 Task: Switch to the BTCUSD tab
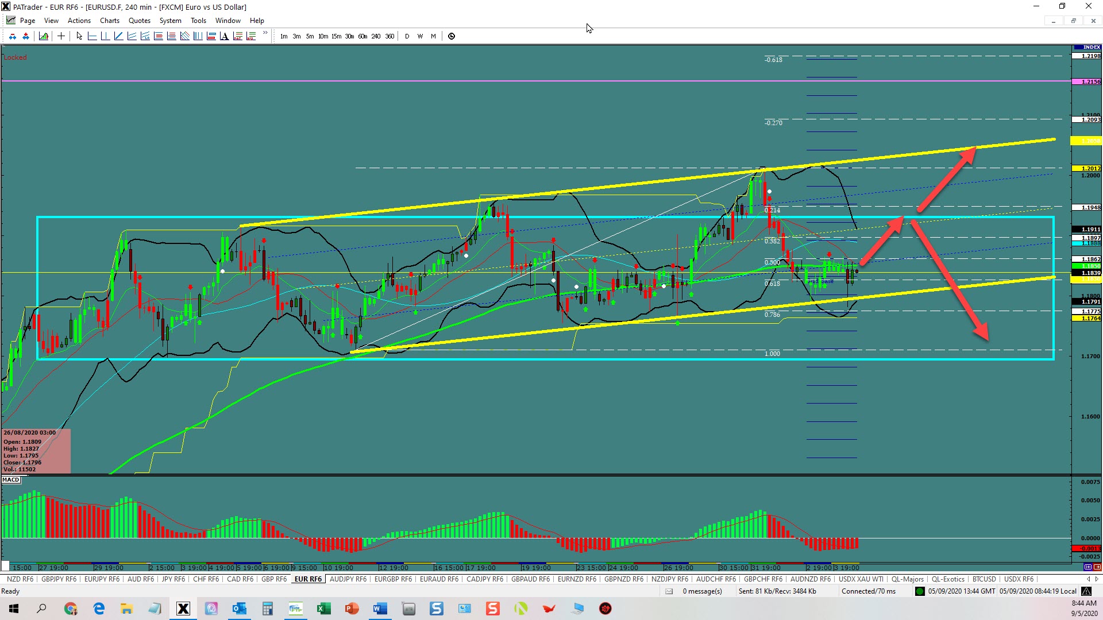[984, 579]
